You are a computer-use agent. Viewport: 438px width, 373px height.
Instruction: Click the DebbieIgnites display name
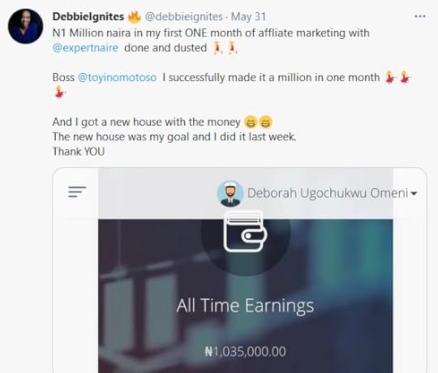tap(88, 16)
